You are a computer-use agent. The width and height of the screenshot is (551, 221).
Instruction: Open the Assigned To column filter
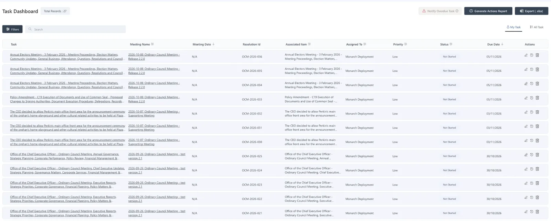[365, 44]
